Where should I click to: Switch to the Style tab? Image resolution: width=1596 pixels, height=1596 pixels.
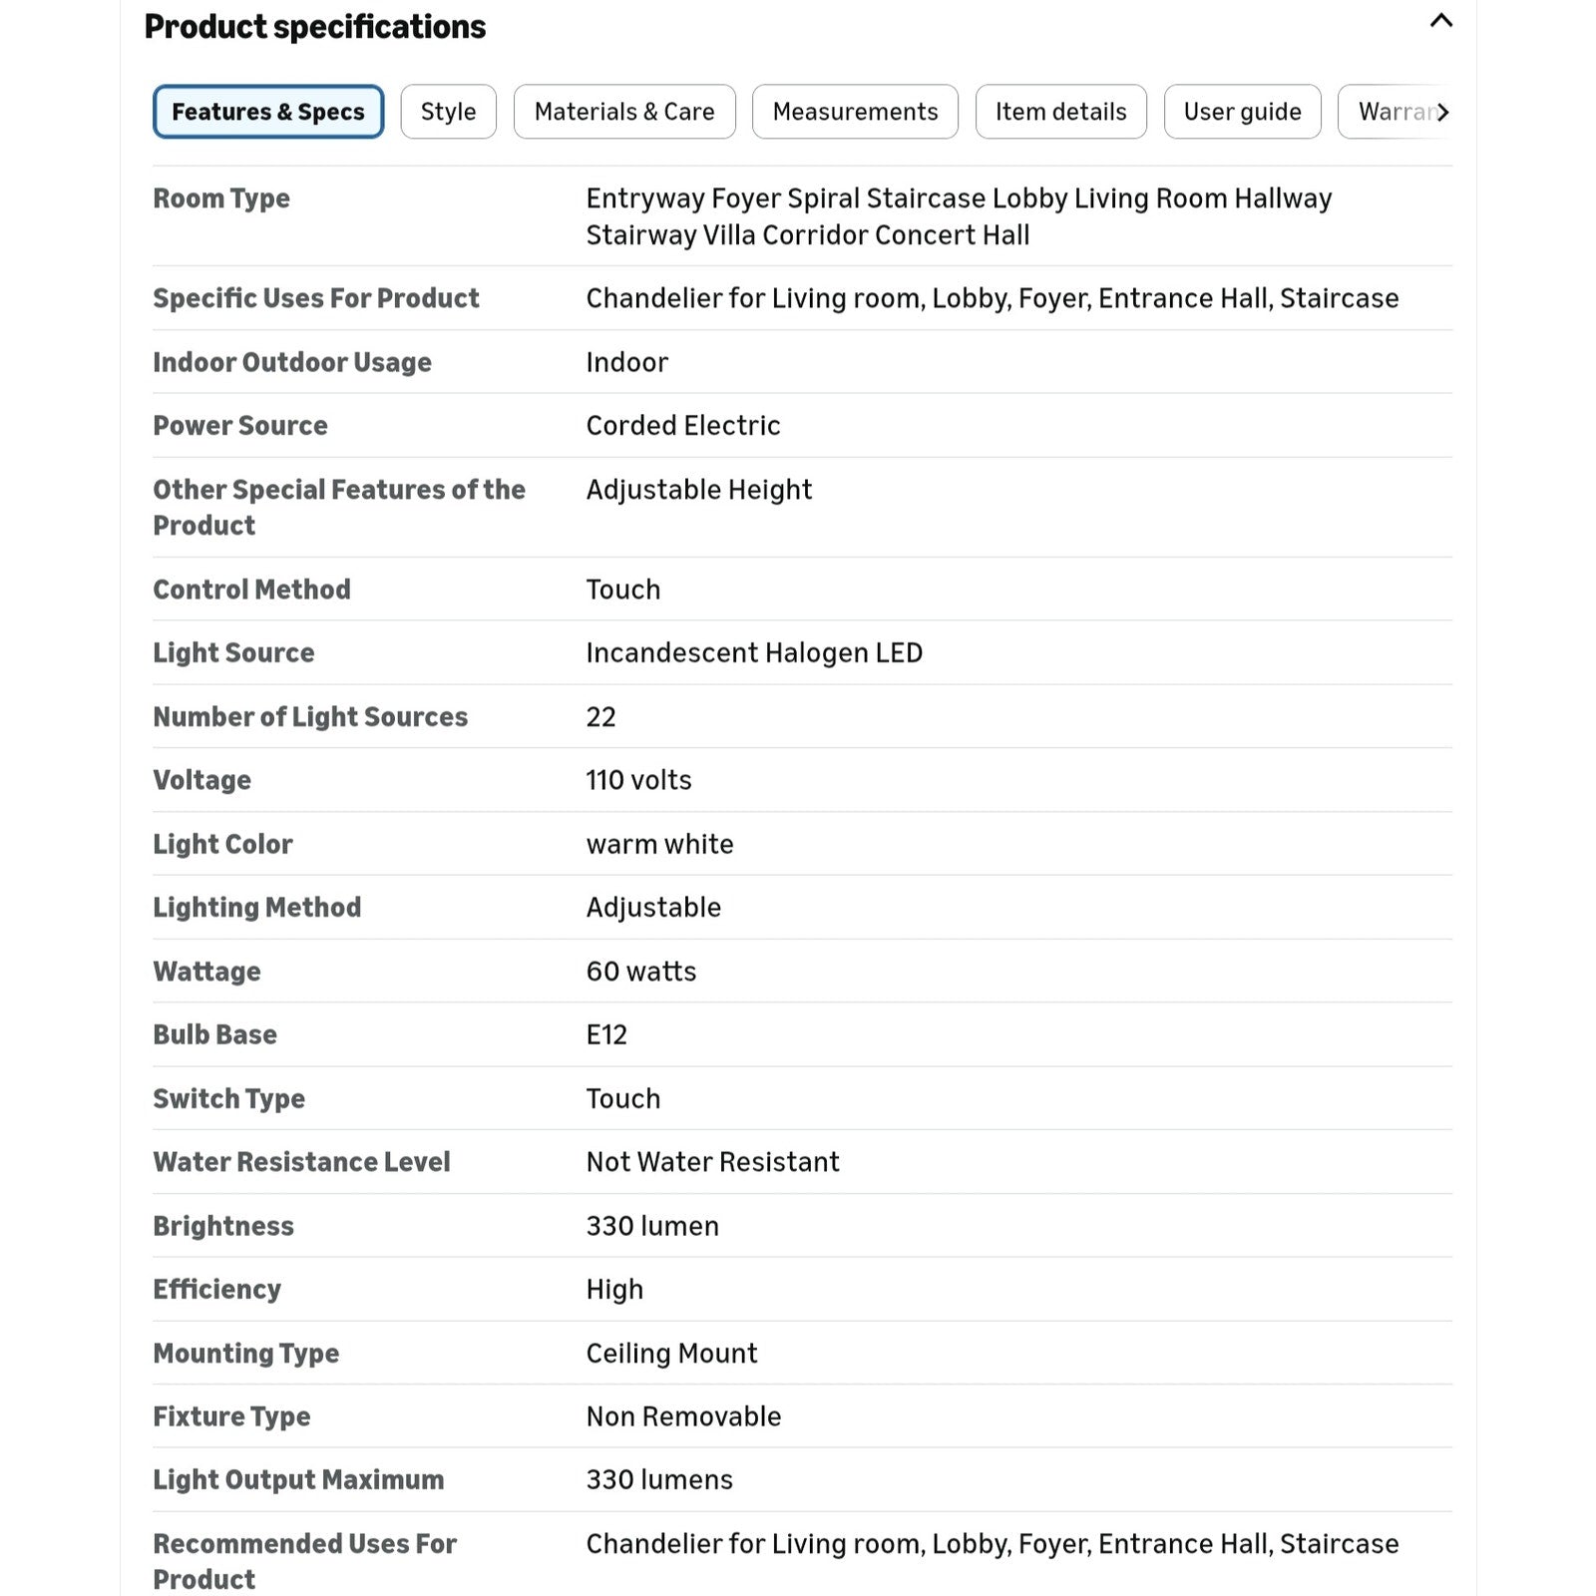point(448,112)
